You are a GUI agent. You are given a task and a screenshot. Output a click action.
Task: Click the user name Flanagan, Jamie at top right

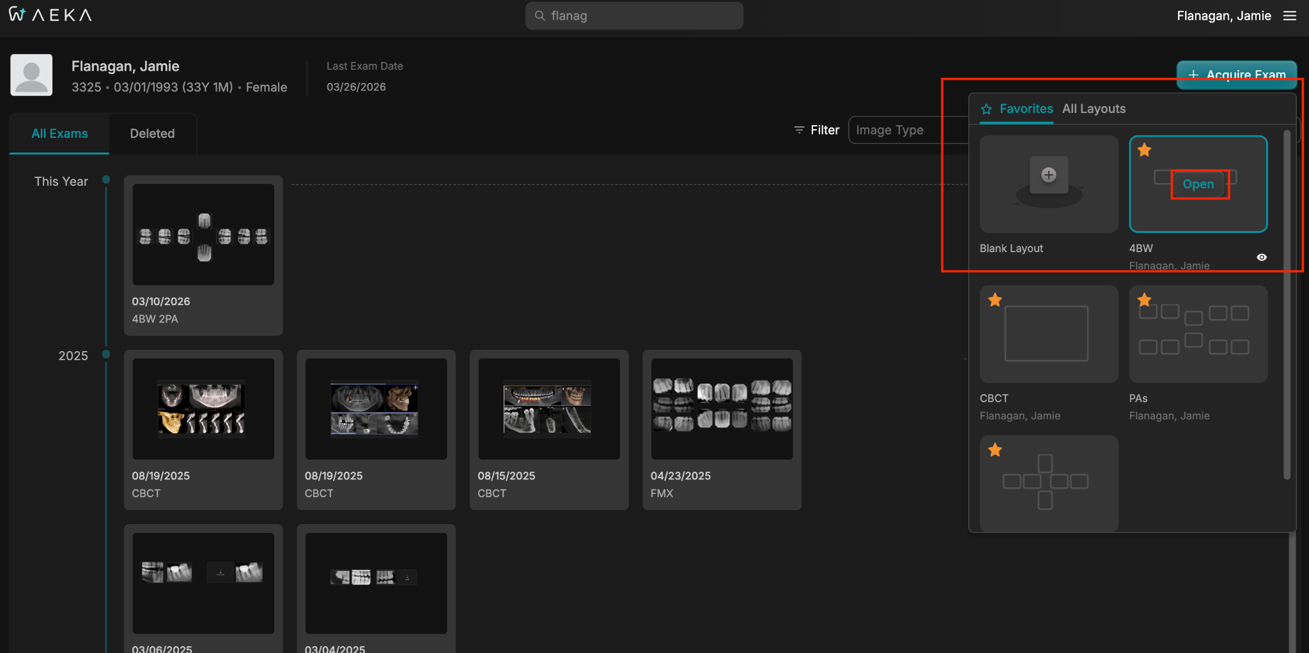pyautogui.click(x=1223, y=15)
